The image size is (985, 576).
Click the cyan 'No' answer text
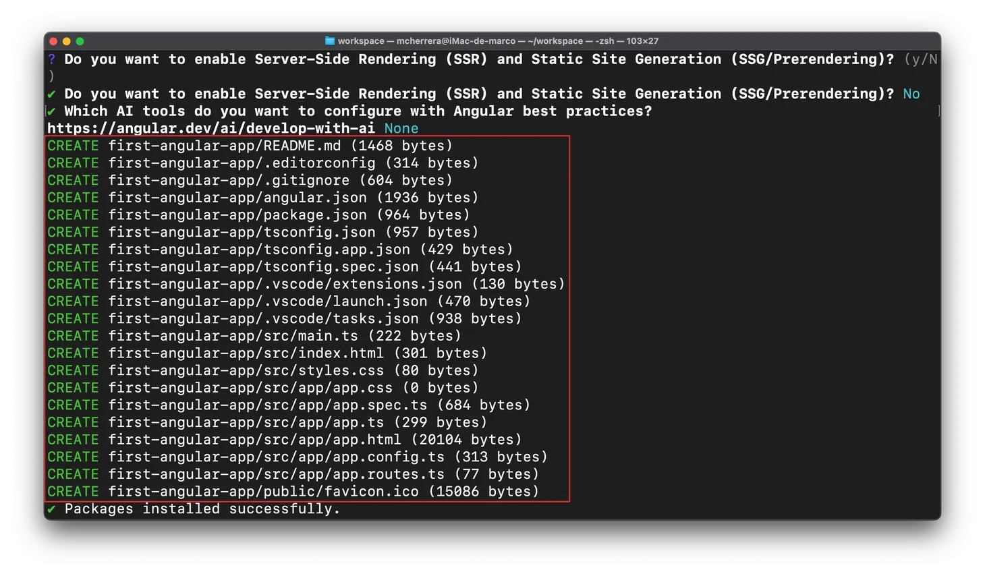(911, 94)
